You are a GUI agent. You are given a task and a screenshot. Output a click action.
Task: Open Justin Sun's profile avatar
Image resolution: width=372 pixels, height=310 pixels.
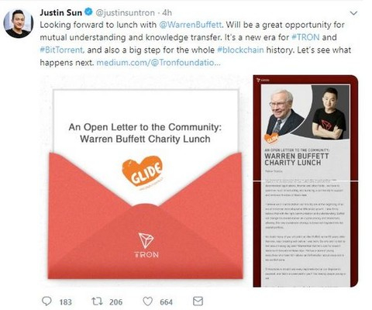click(19, 23)
